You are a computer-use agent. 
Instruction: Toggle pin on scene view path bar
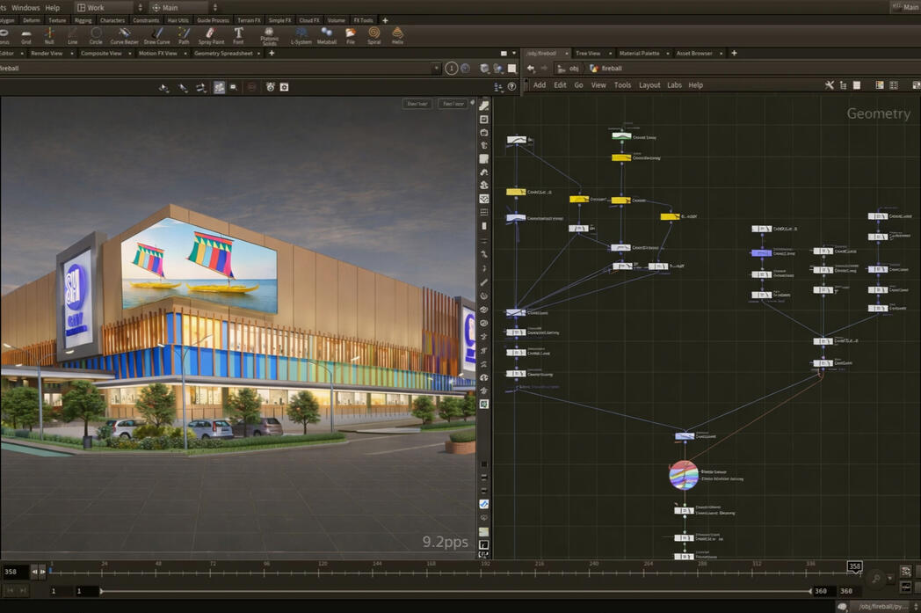pos(451,69)
